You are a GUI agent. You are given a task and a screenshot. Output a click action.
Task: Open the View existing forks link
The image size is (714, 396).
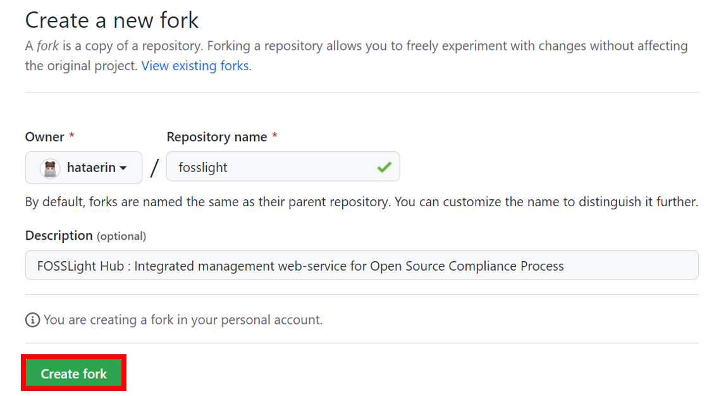click(195, 66)
